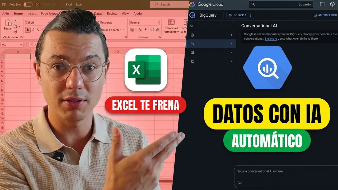The width and height of the screenshot is (338, 190).
Task: Open the Customize Quick Access Toolbar dropdown
Action: 59,5
